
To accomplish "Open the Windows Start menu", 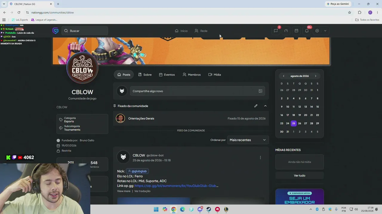I will click(x=156, y=209).
